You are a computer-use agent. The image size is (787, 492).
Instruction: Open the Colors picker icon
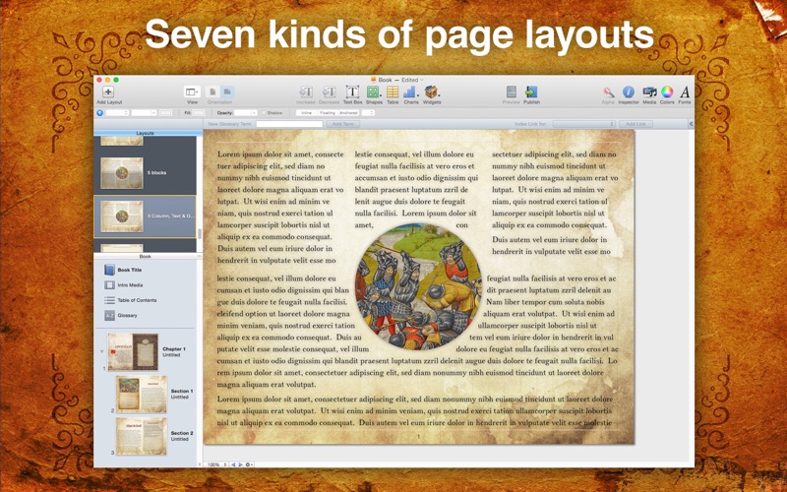[x=667, y=92]
